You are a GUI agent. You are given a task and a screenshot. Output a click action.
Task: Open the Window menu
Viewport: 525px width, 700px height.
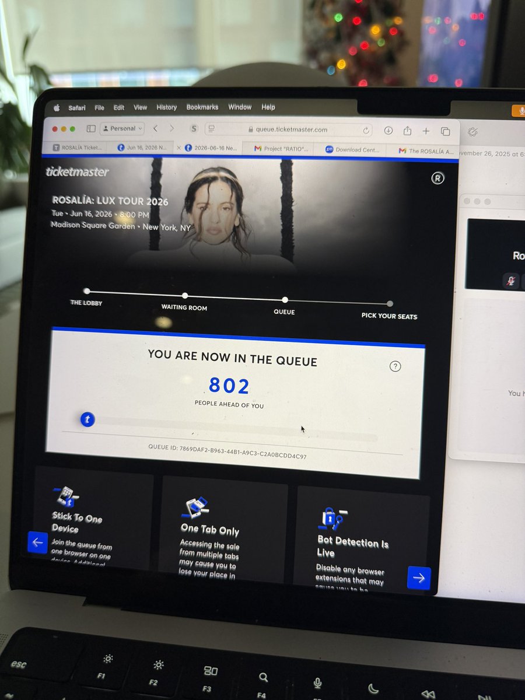point(240,107)
